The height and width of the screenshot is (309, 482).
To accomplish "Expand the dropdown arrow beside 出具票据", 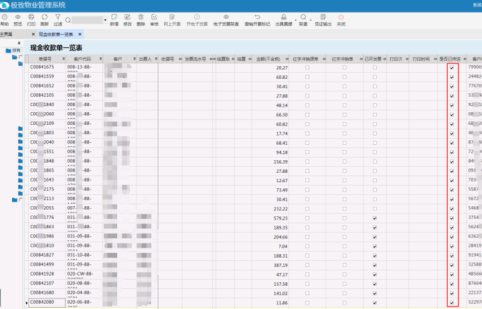I will tap(296, 20).
